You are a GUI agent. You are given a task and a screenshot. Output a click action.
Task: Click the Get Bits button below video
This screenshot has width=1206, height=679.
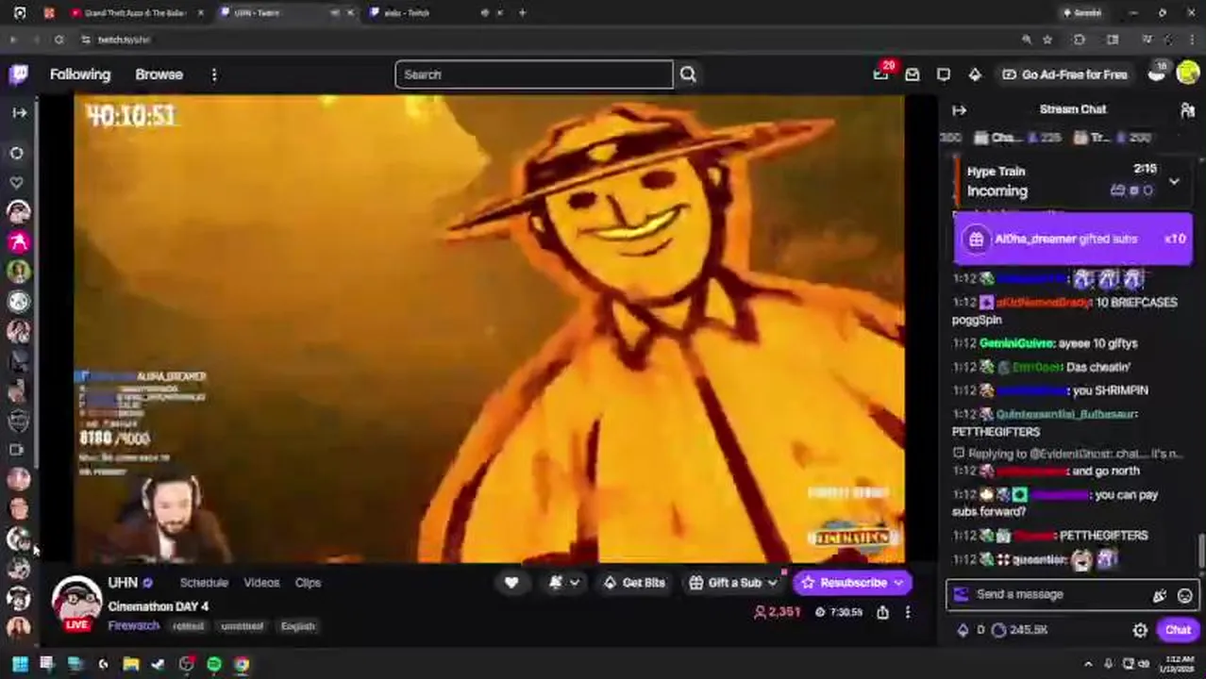(x=632, y=583)
